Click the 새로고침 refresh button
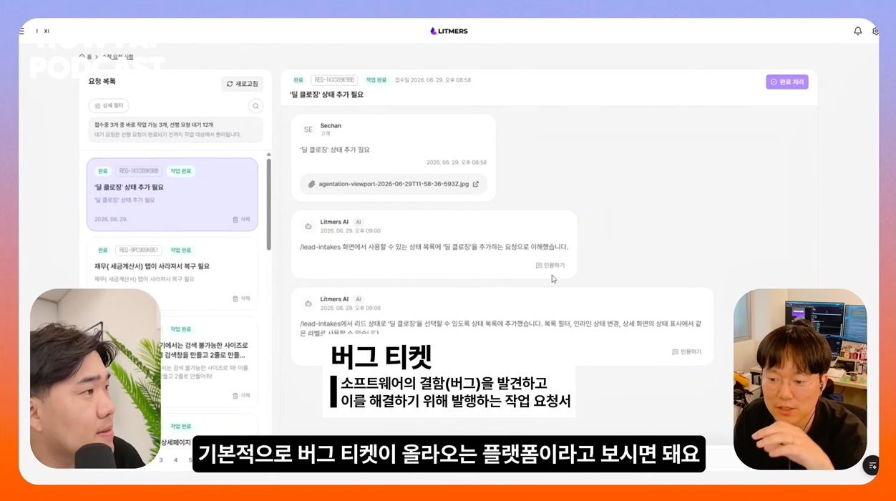 pos(242,84)
